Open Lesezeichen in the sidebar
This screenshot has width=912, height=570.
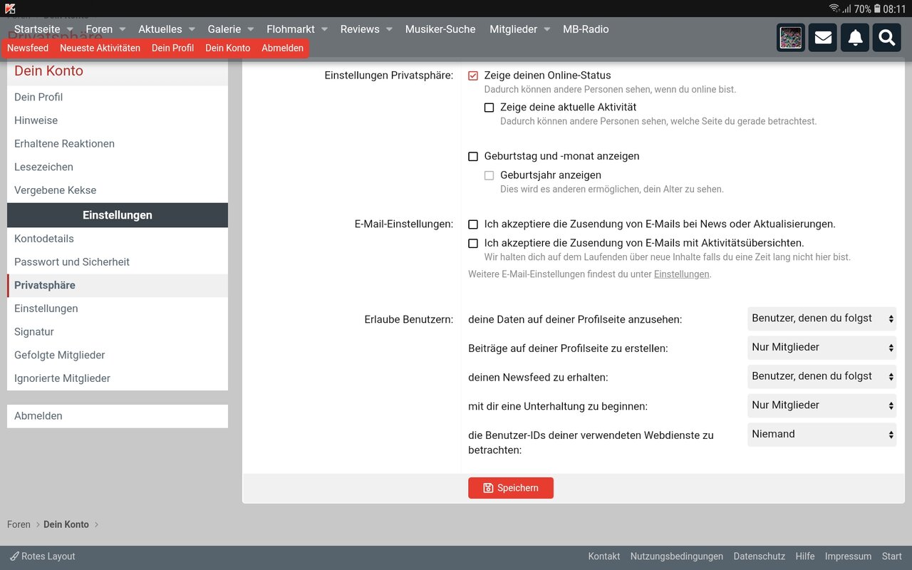pos(118,167)
